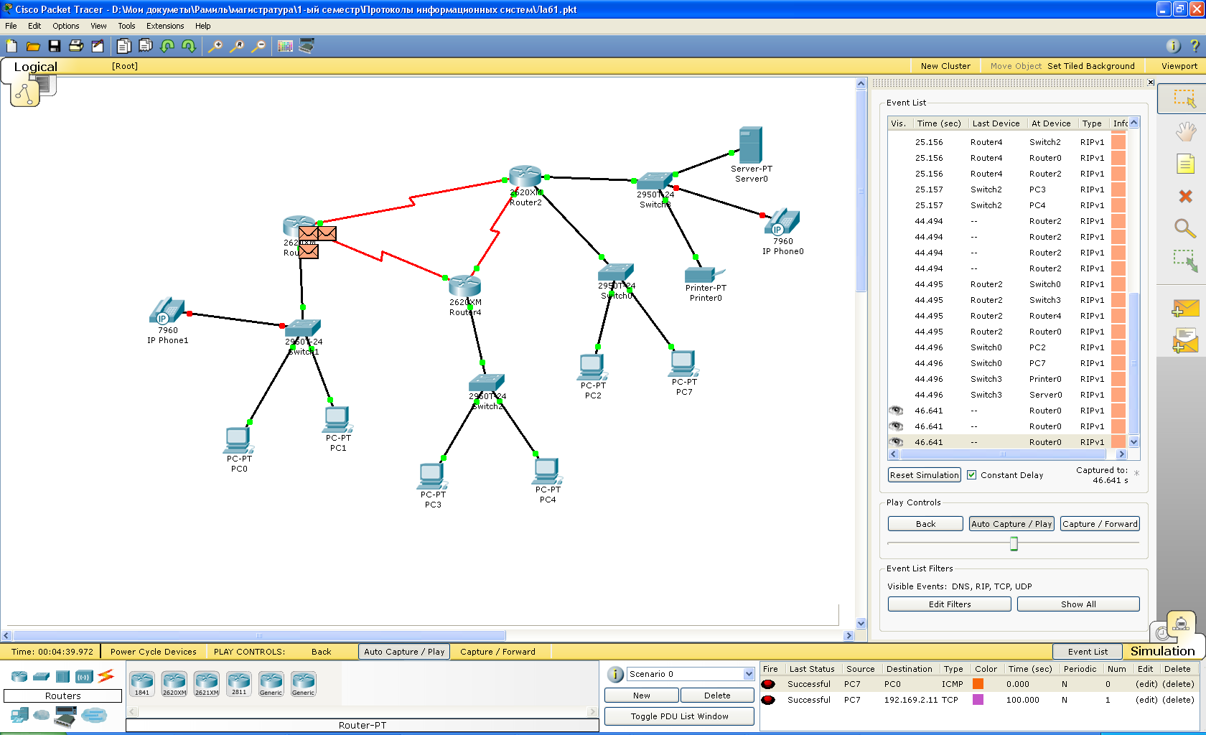Toggle the Fire indicator for the ICMP PDU row
This screenshot has height=735, width=1206.
(768, 684)
